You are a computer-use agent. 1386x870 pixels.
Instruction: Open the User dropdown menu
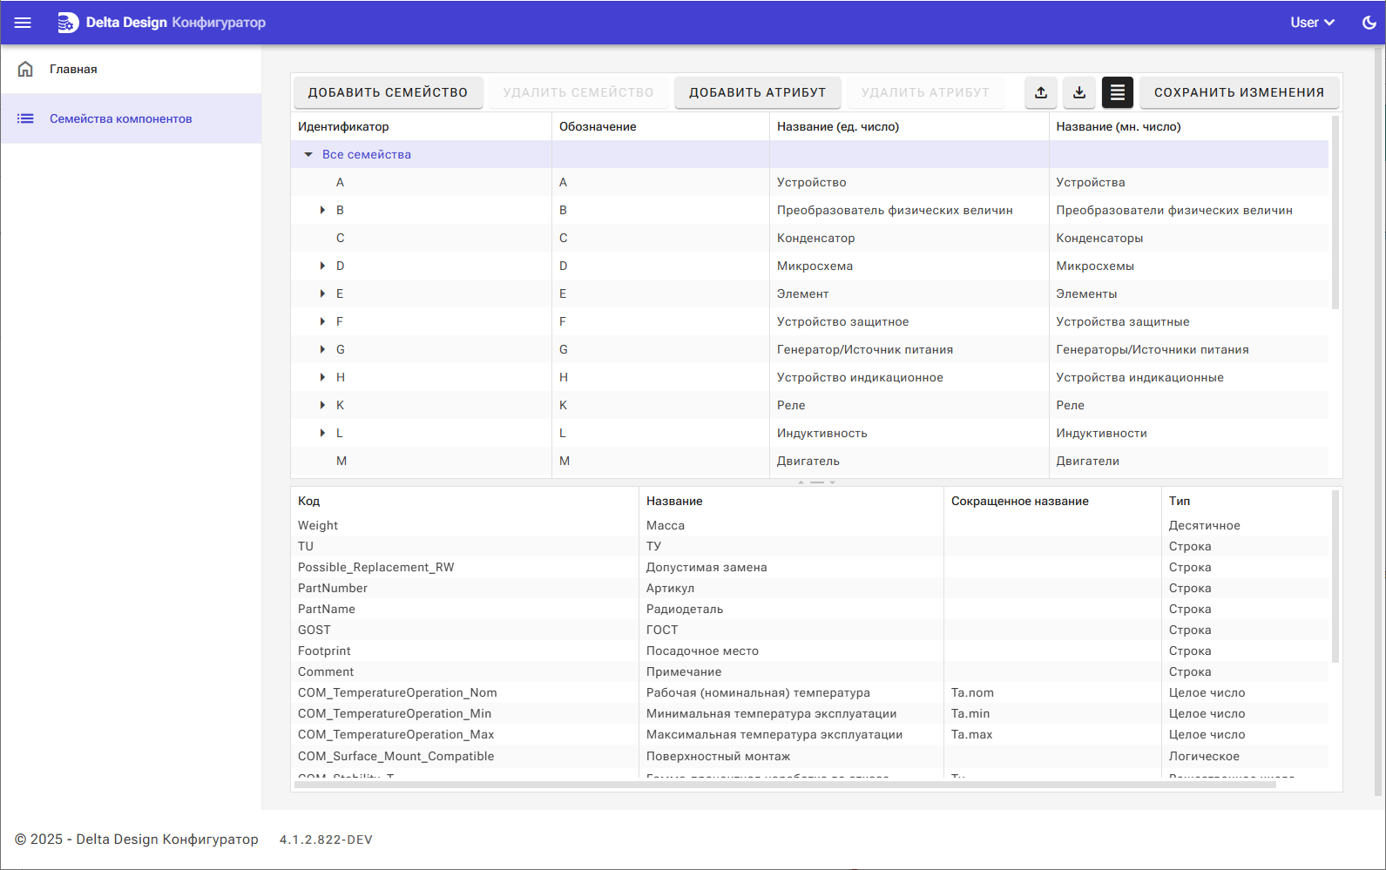[1312, 23]
